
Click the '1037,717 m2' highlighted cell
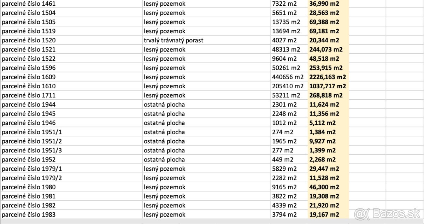tap(327, 86)
